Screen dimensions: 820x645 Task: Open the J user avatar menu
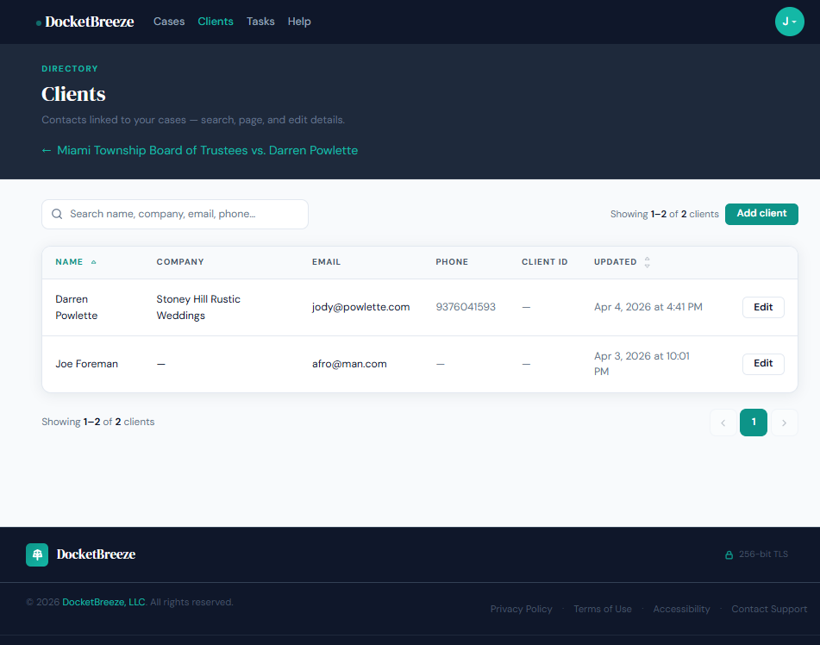click(789, 22)
